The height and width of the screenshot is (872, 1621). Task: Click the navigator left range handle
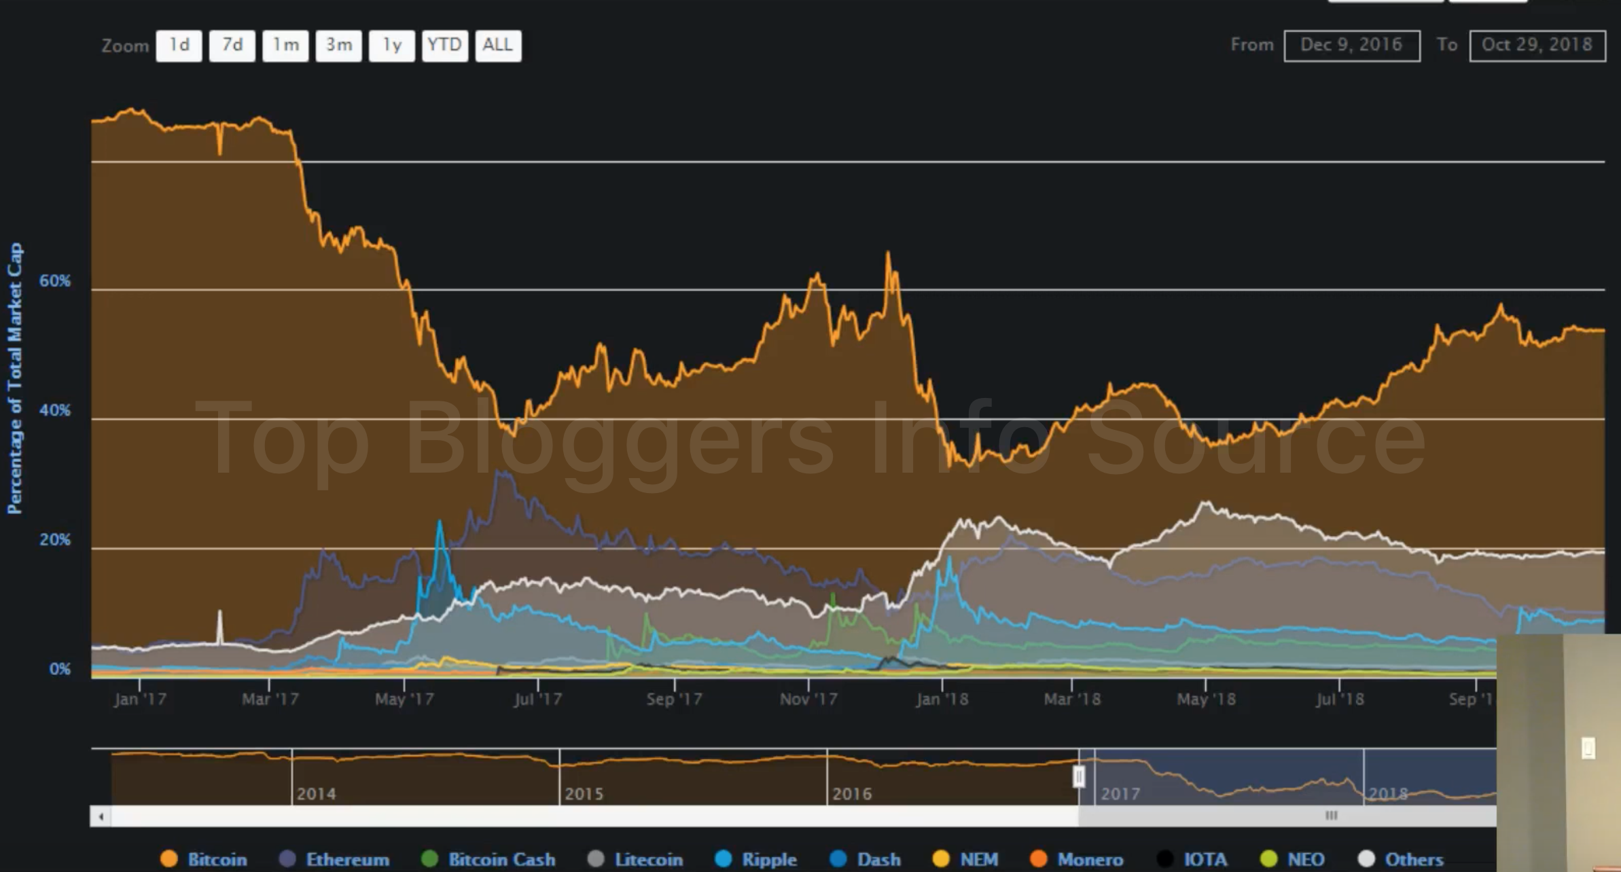pyautogui.click(x=1078, y=776)
